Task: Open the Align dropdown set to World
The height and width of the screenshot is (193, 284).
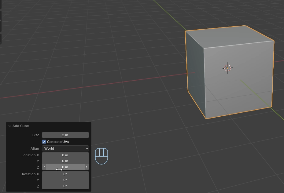Action: tap(65, 148)
